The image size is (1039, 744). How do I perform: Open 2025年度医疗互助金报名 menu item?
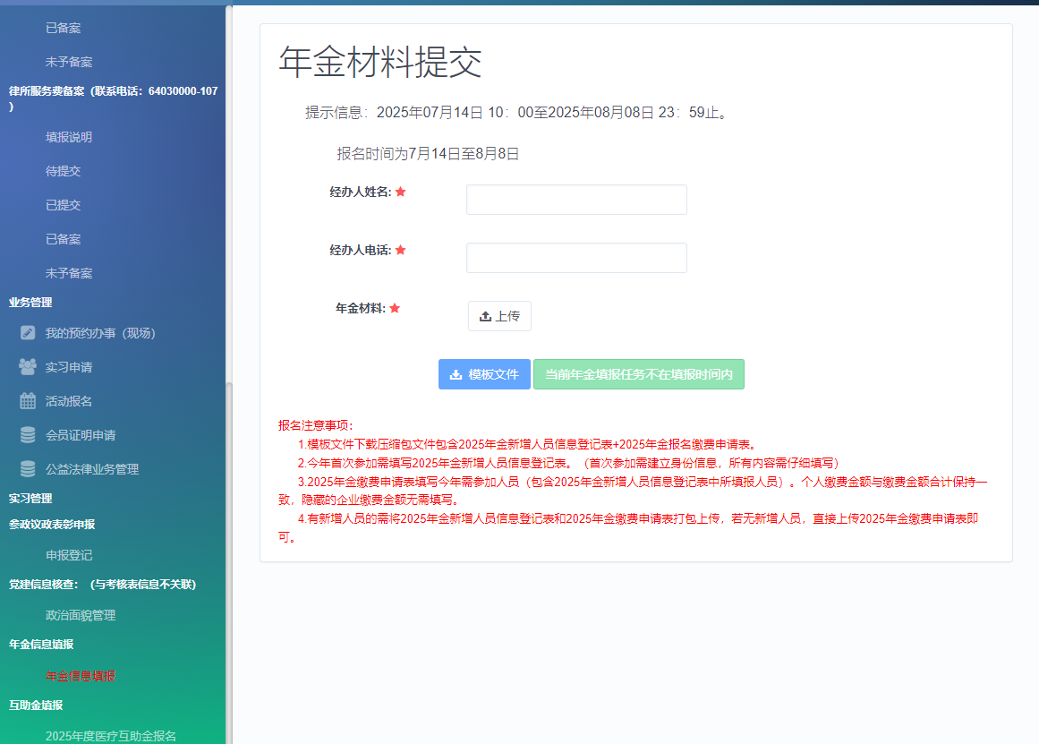point(111,736)
